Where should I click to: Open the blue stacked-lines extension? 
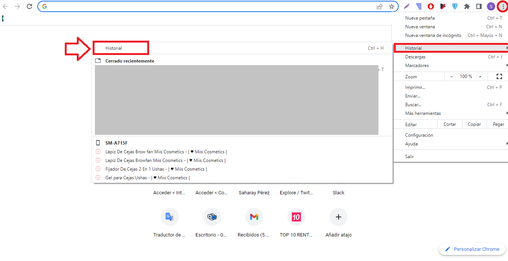coord(419,6)
